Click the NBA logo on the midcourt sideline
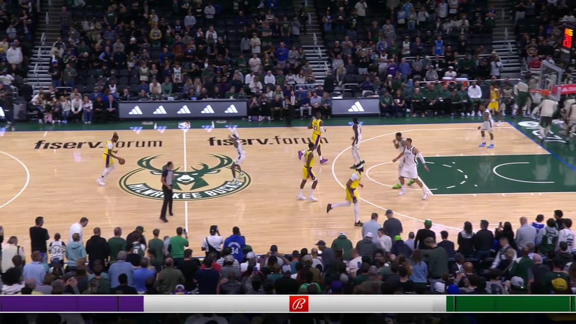Screen dimensions: 576x324 184,126
